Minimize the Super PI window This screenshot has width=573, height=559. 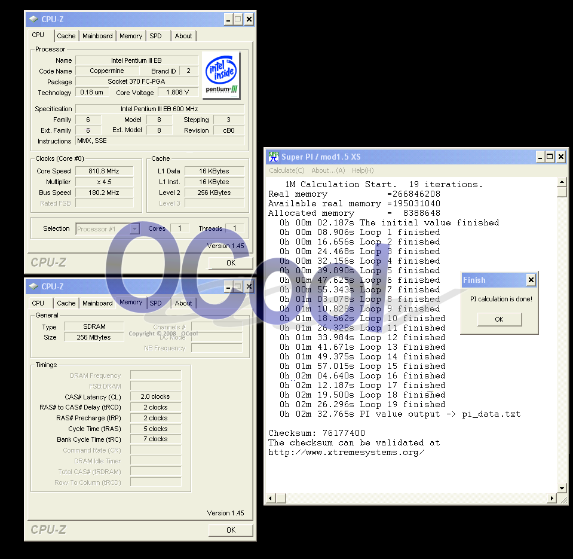[540, 157]
